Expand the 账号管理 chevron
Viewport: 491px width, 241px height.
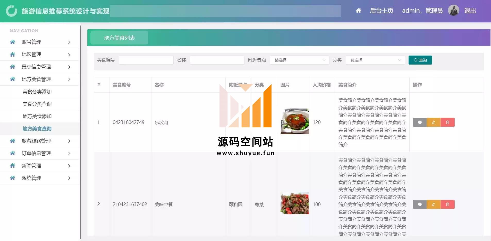[x=69, y=42]
